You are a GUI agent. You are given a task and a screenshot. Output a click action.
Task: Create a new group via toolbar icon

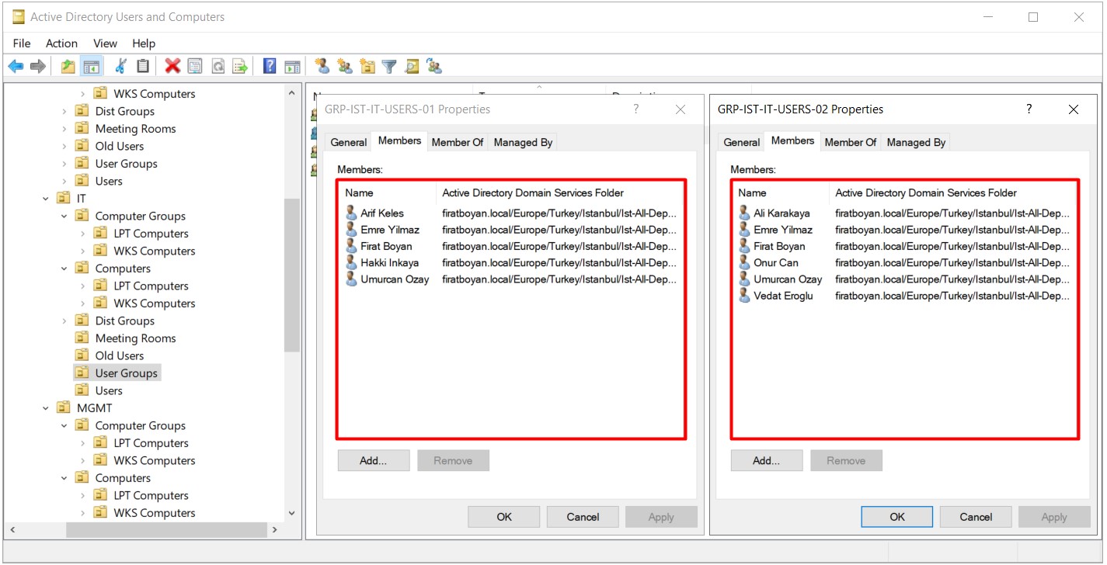click(345, 67)
